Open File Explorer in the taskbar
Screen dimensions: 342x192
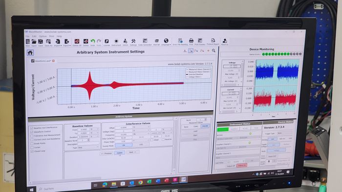coord(114,184)
